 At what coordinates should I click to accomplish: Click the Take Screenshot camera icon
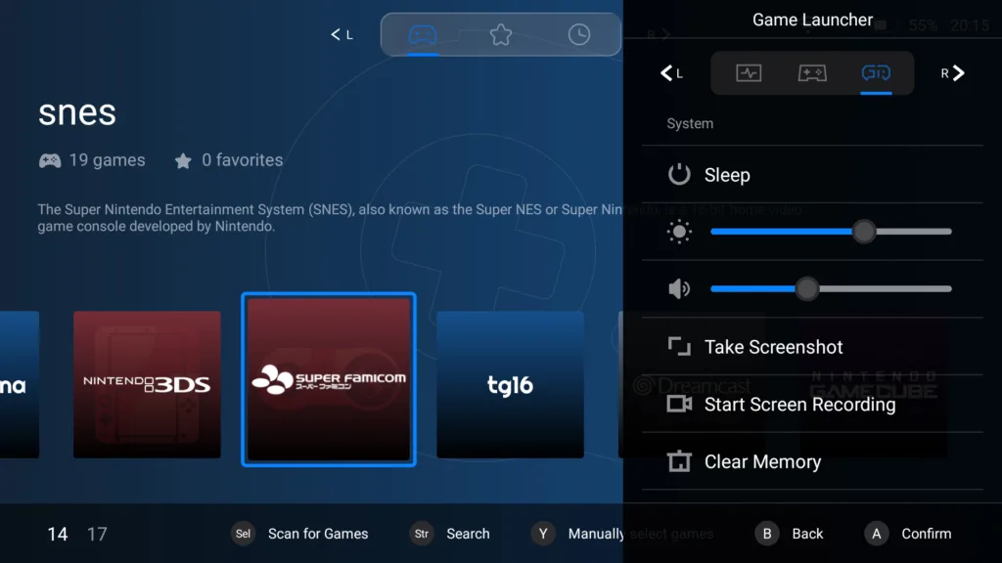point(677,347)
